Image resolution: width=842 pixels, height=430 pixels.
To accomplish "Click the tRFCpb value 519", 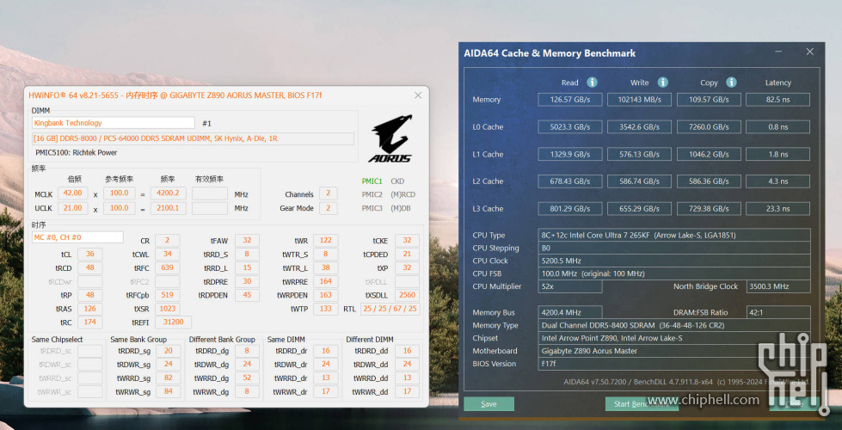I will (167, 295).
